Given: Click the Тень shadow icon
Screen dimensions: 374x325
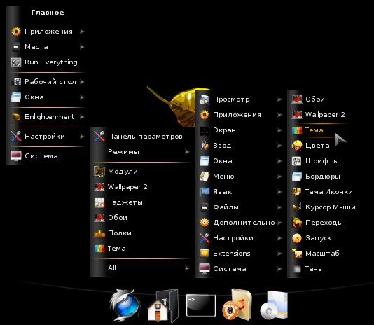Looking at the screenshot, I should [x=297, y=269].
